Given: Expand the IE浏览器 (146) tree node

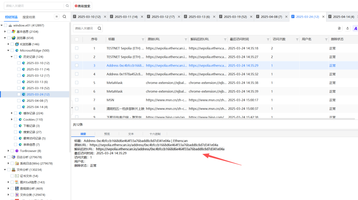Looking at the screenshot, I should point(8,44).
